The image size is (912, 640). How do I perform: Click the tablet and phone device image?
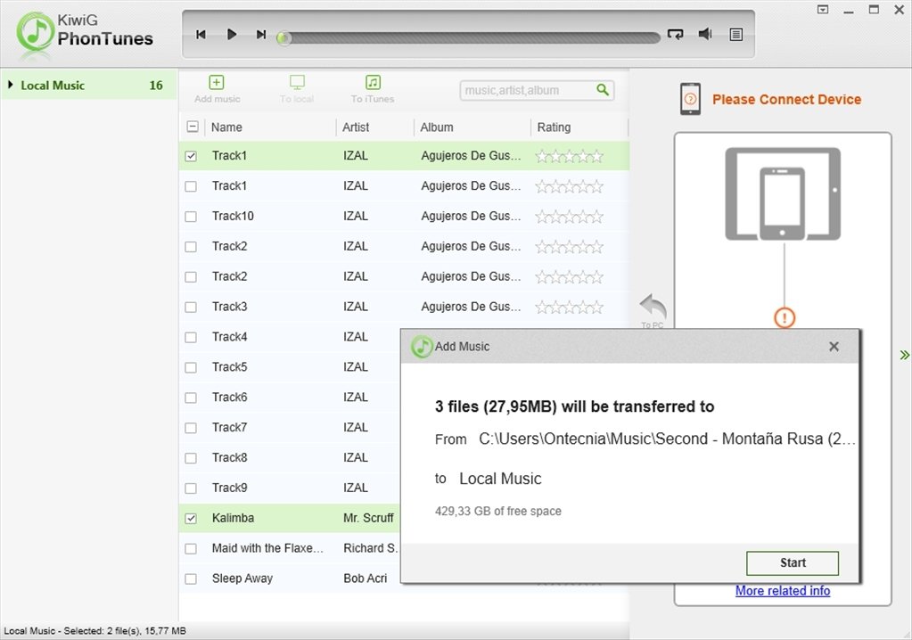click(x=783, y=193)
